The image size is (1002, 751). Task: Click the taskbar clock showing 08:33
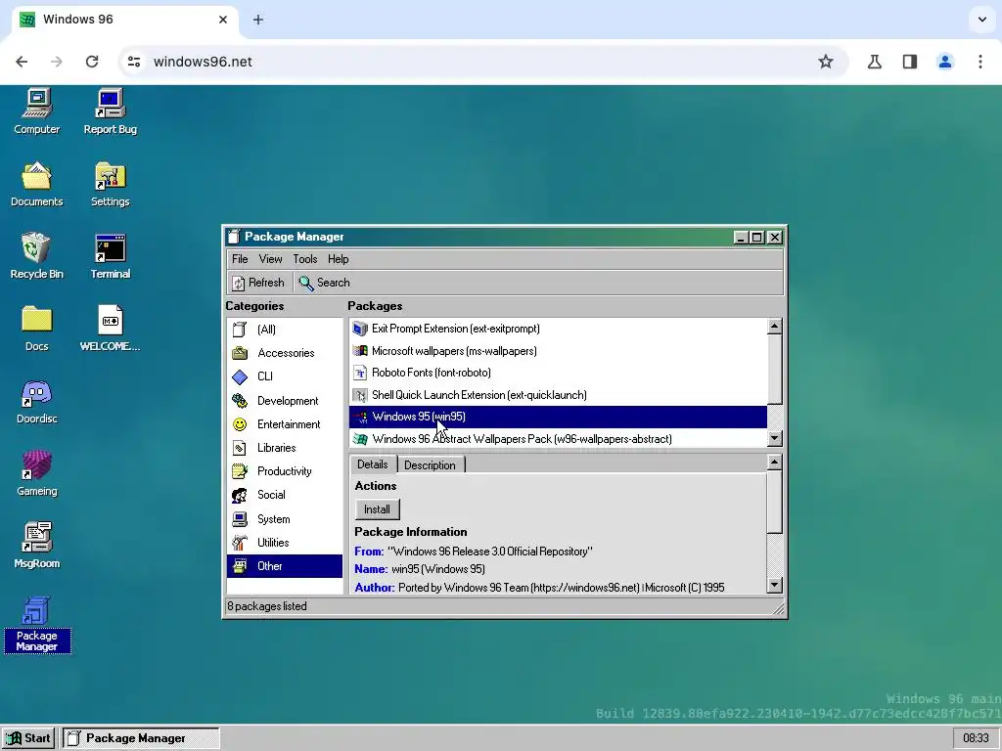coord(976,738)
